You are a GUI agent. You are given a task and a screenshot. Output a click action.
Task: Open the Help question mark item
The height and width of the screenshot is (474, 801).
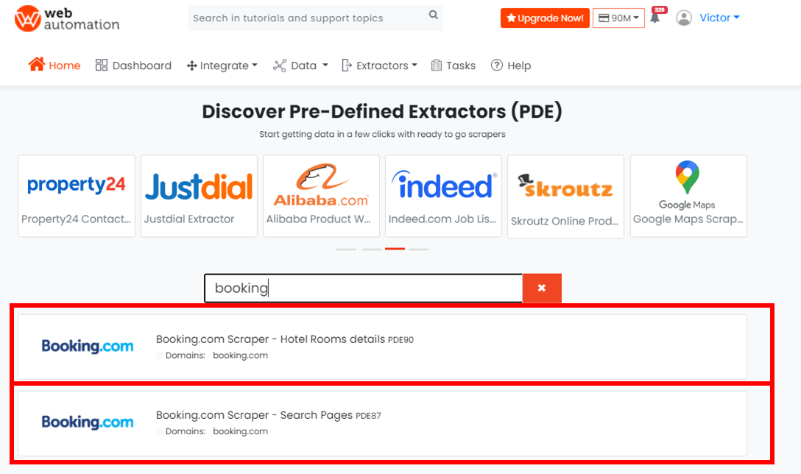511,66
